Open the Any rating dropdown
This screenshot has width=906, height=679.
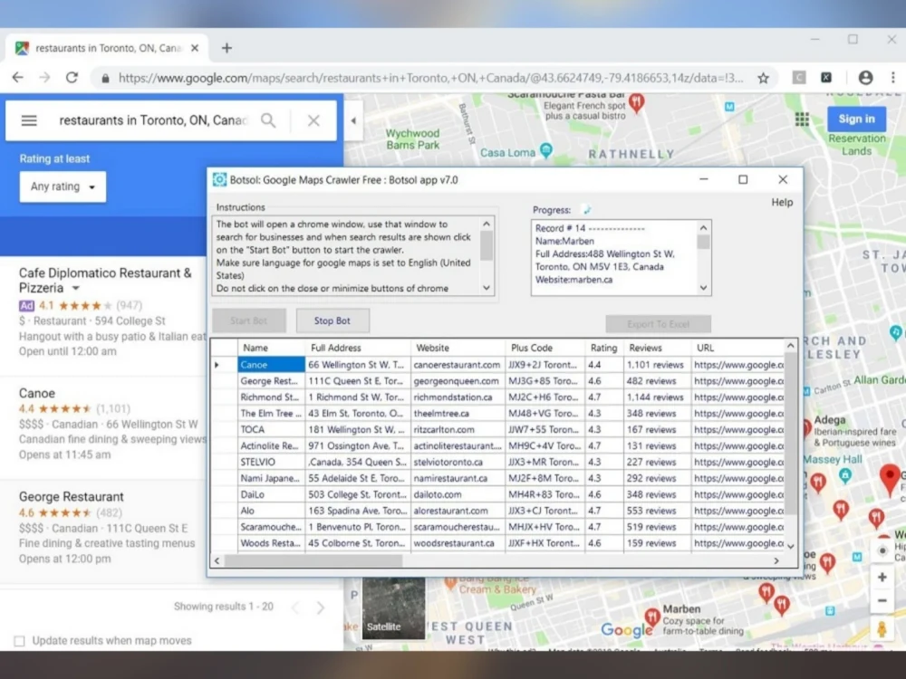(63, 186)
